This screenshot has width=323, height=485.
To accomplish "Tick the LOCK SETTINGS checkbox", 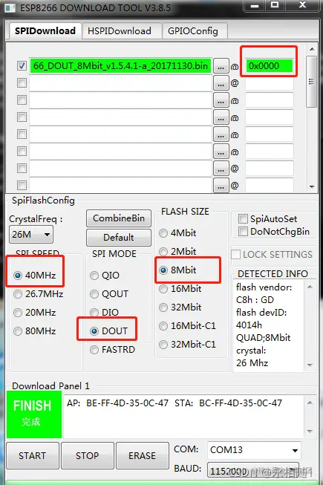I will (236, 255).
